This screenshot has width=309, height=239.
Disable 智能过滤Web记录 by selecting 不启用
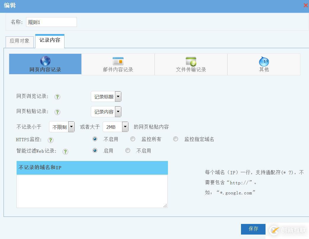[128, 150]
